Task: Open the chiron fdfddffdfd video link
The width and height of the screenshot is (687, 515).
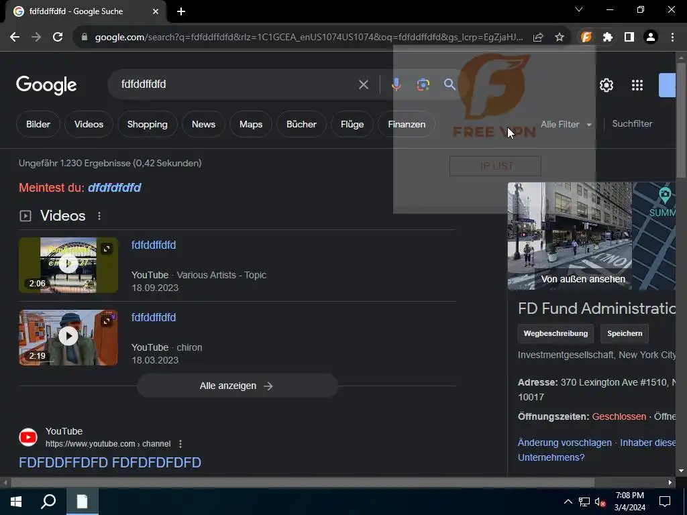Action: click(154, 317)
